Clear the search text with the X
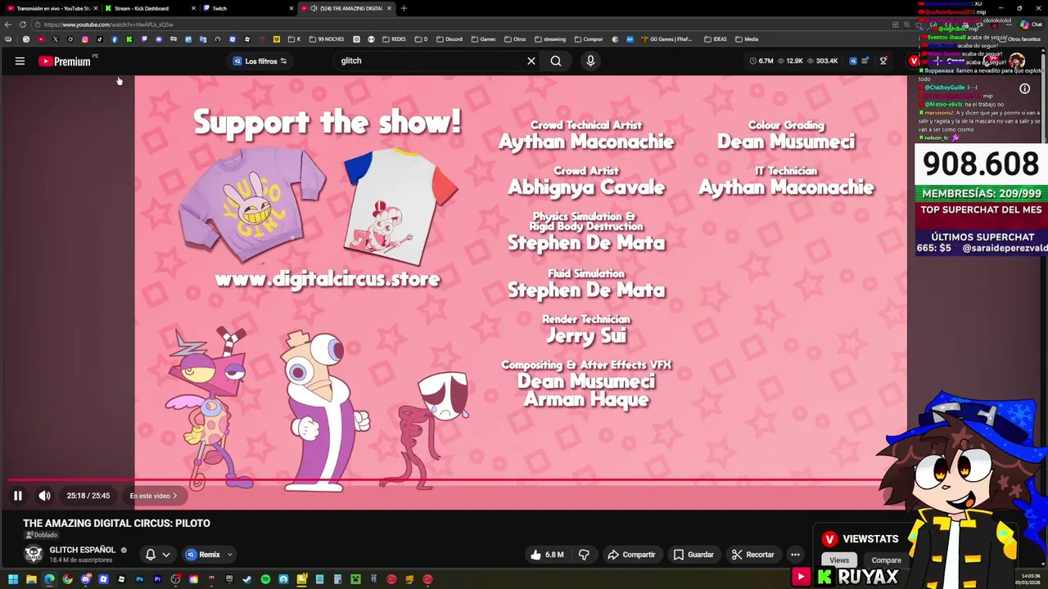The image size is (1048, 589). point(531,61)
